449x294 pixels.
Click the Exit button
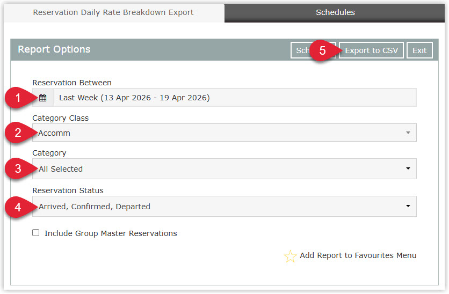click(x=419, y=50)
